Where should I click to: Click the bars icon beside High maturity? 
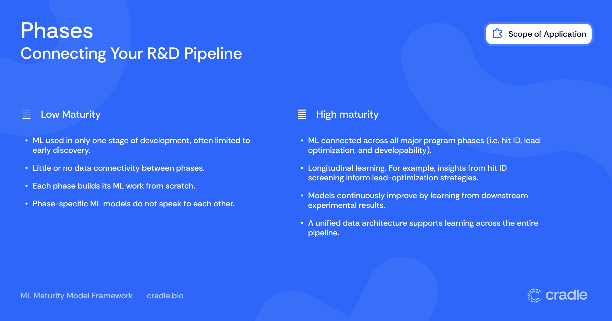(302, 114)
